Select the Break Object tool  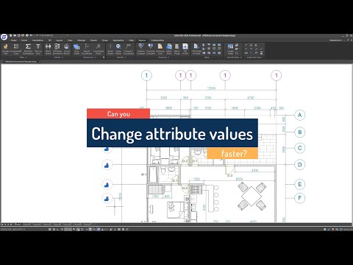tap(110, 49)
